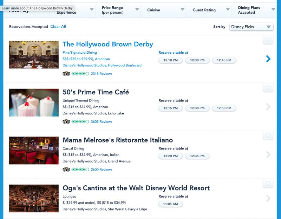This screenshot has height=219, width=281.
Task: Clear All applied filters
Action: click(58, 27)
